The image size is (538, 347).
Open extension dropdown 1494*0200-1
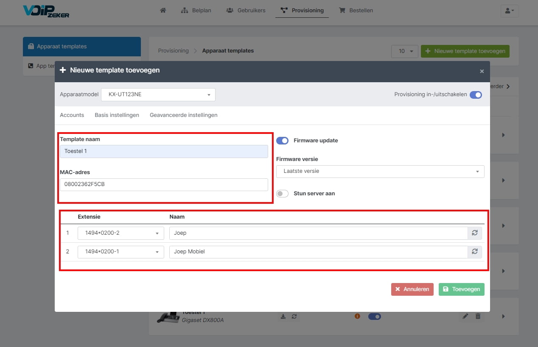click(x=121, y=252)
